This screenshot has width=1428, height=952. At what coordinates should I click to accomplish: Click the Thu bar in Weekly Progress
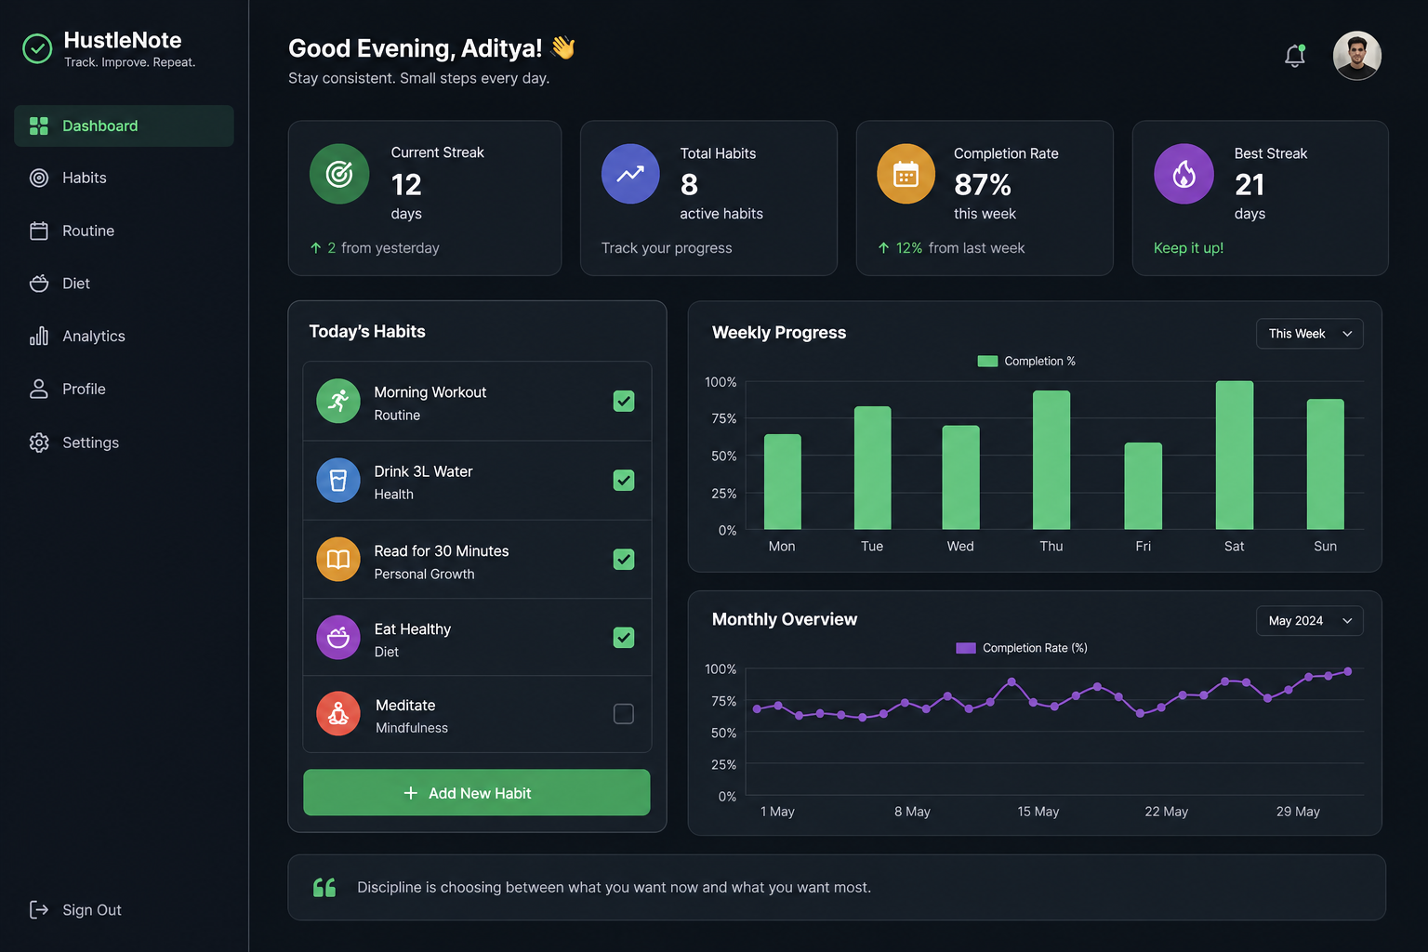[x=1051, y=459]
